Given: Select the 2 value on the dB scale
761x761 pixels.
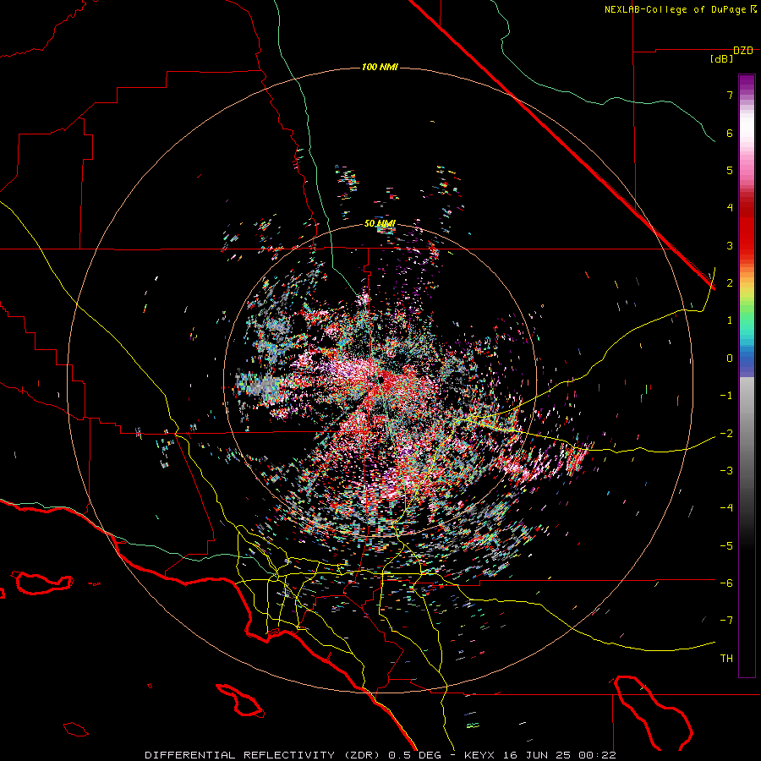Looking at the screenshot, I should pyautogui.click(x=730, y=283).
